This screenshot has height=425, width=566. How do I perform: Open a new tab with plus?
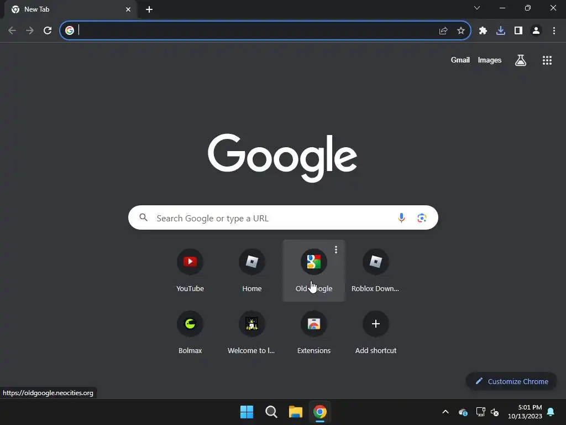[149, 9]
